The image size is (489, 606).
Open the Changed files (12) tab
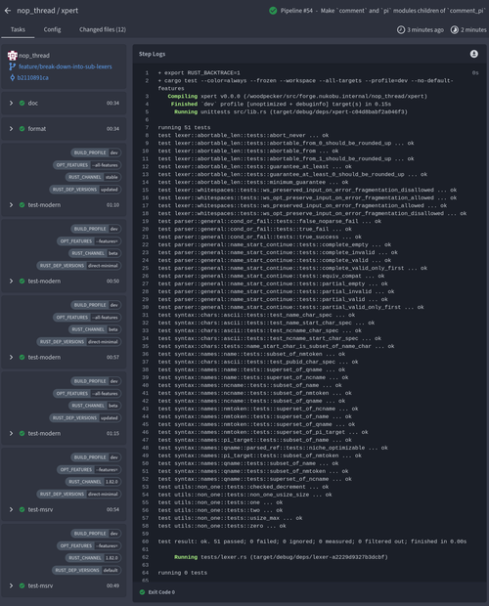point(103,29)
